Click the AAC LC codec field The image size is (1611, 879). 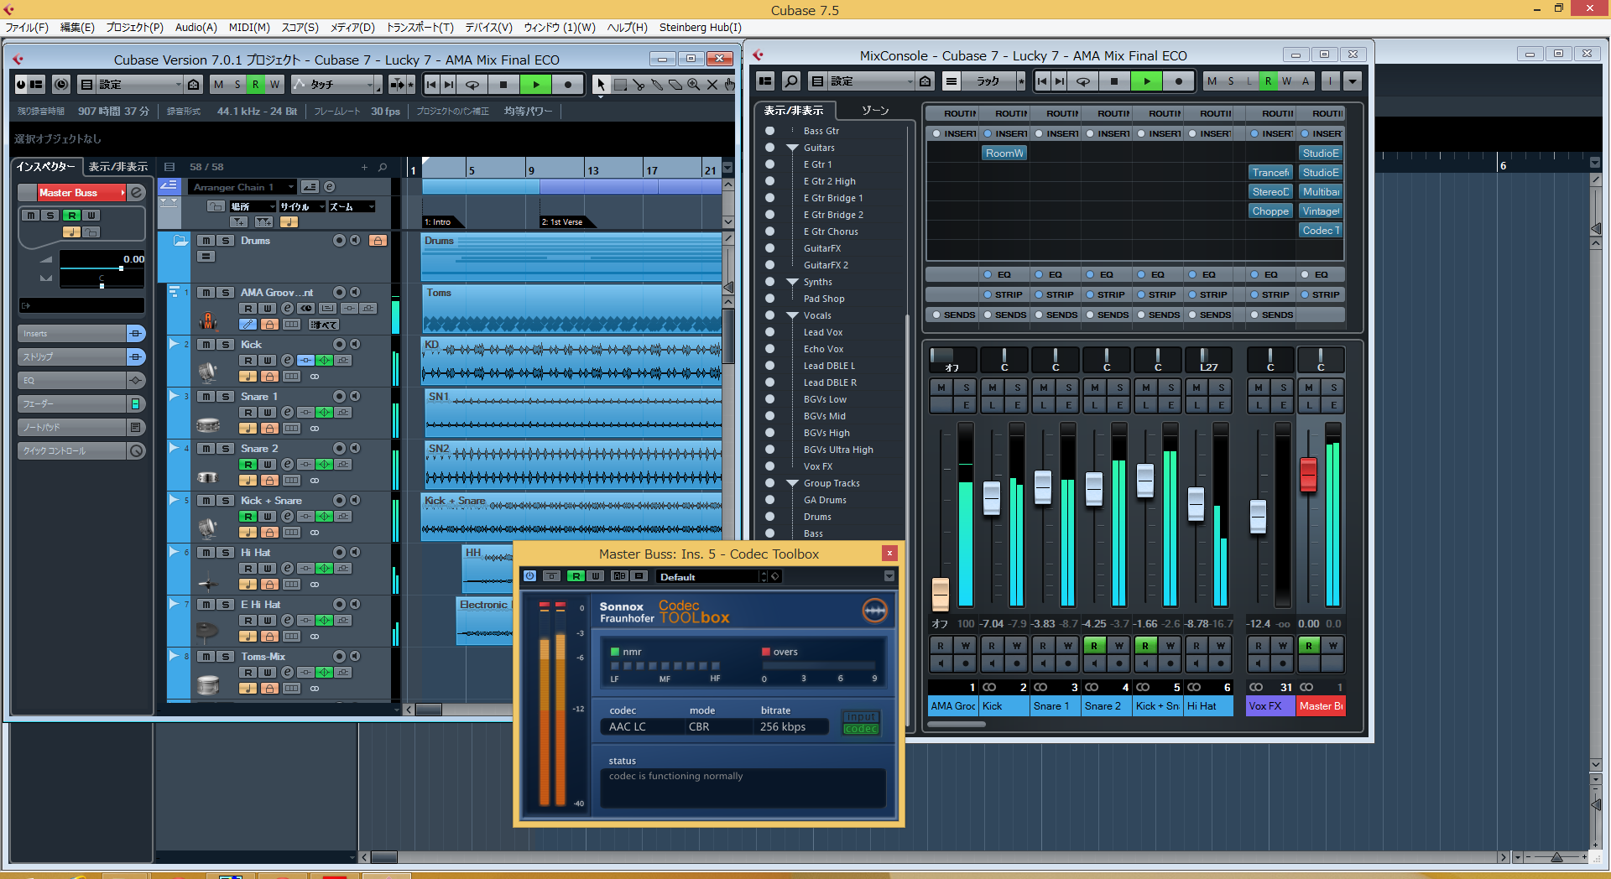coord(642,727)
